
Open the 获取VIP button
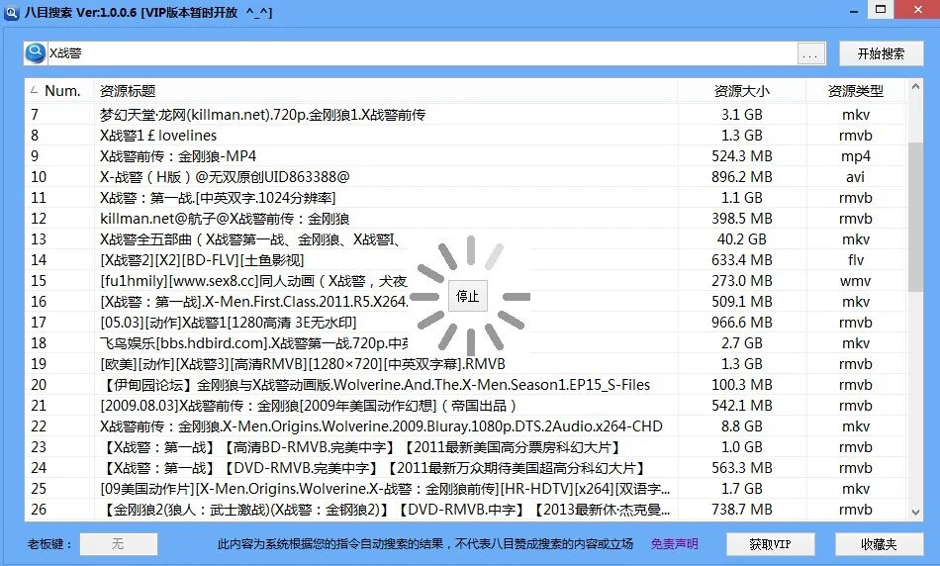[x=771, y=544]
